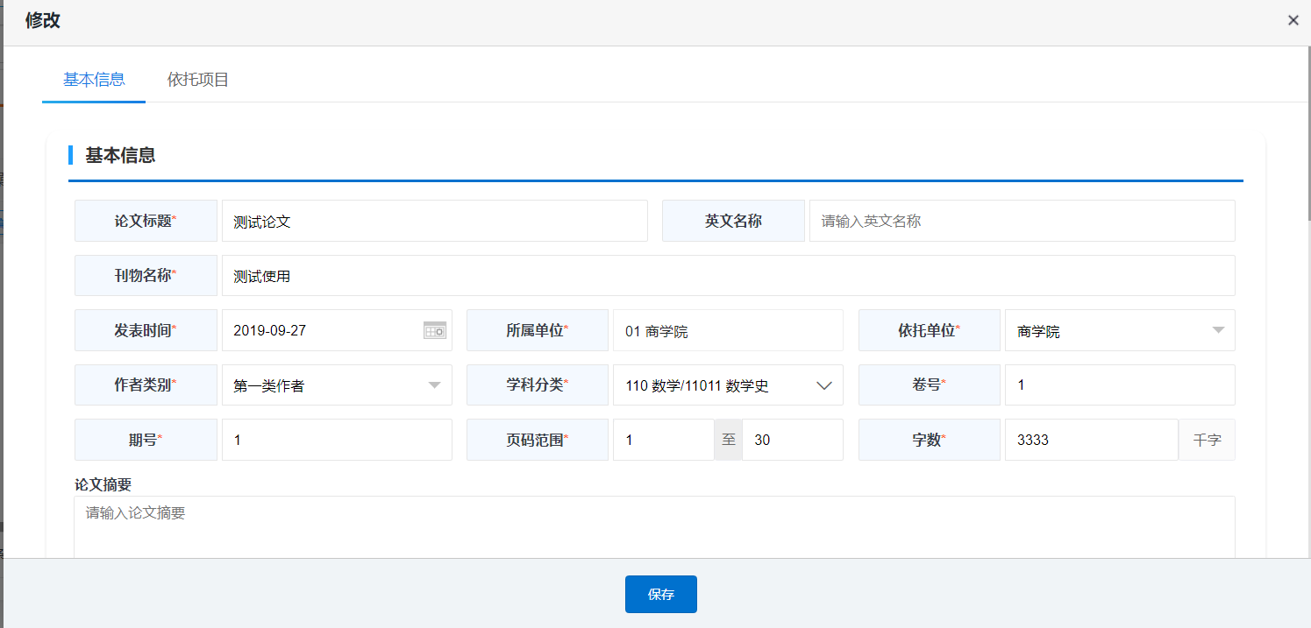Click the 论文标题 input field
Image resolution: width=1311 pixels, height=628 pixels.
pos(434,221)
